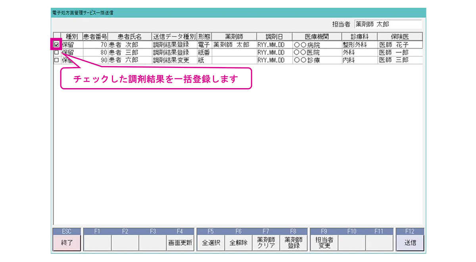
Task: Click the 送信データ種別 column header
Action: pyautogui.click(x=174, y=37)
